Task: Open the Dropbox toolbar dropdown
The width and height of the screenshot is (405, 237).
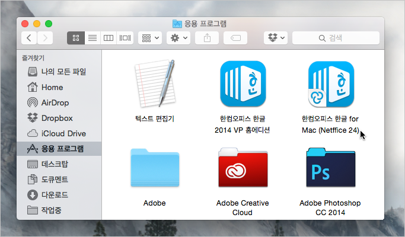Action: tap(276, 38)
